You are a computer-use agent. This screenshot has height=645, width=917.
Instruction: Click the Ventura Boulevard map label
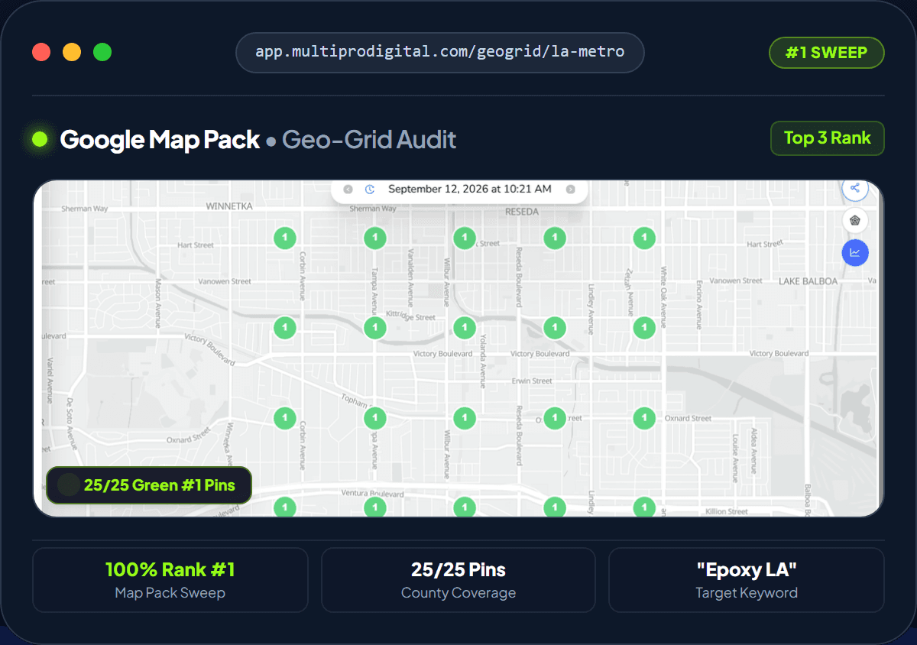(x=373, y=494)
